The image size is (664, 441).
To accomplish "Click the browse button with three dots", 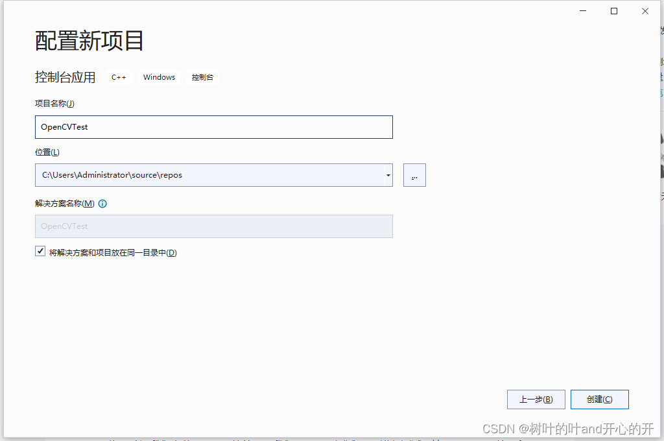I will [414, 175].
